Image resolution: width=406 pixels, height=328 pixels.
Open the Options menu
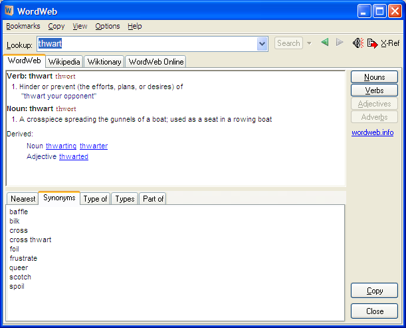pyautogui.click(x=108, y=26)
